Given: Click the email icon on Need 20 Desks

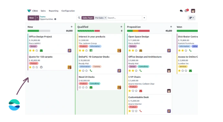Looking at the screenshot, I should coord(91,88).
